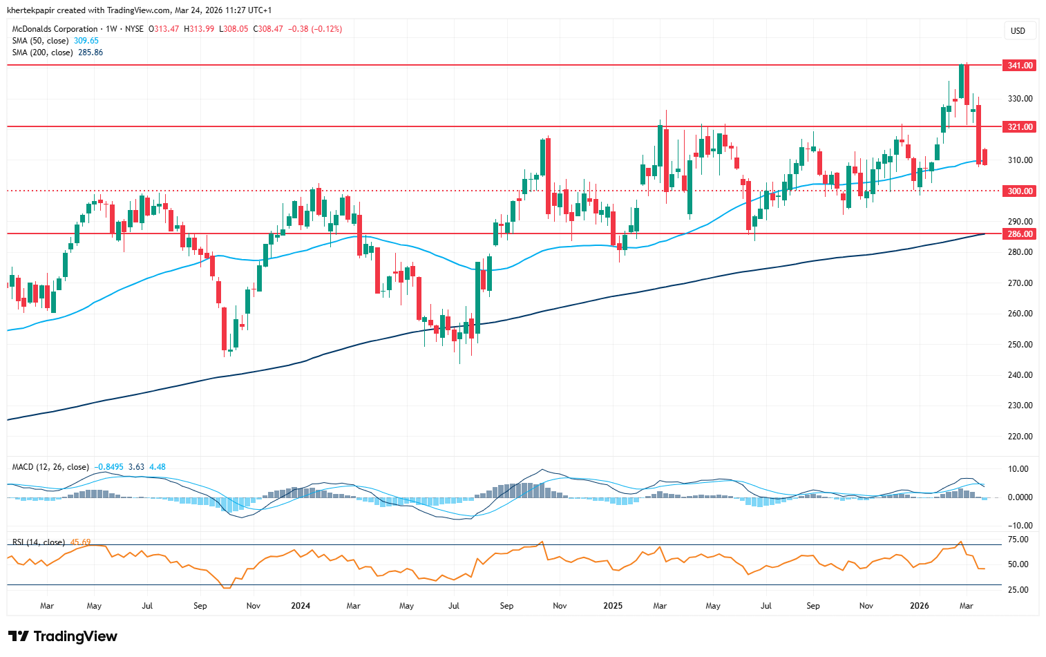Screen dimensions: 1046x657
Task: Click the 285.86 SMA 200 value
Action: click(91, 53)
